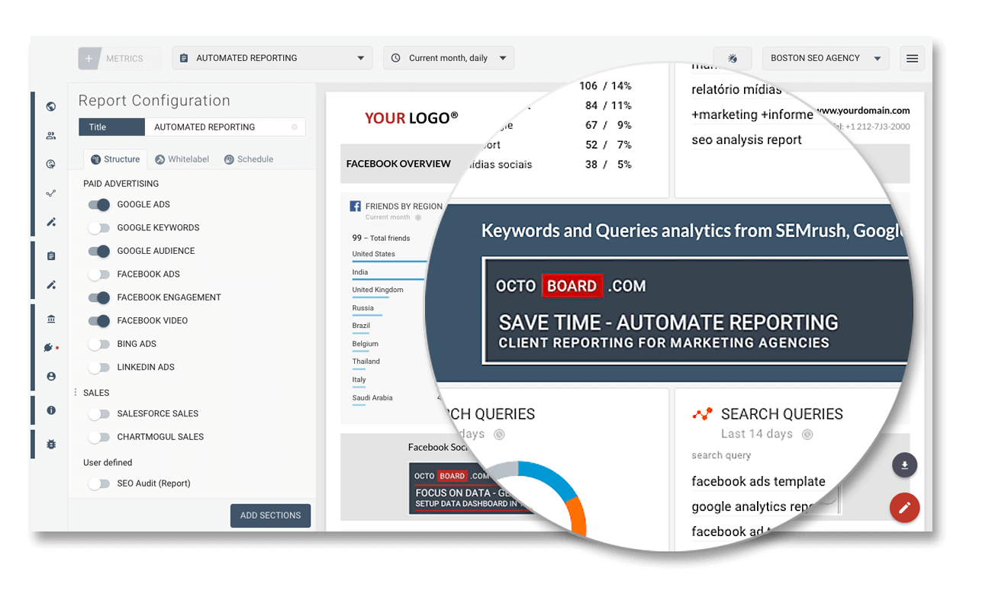Click the METRICS label button
The width and height of the screenshot is (992, 591).
pyautogui.click(x=124, y=59)
